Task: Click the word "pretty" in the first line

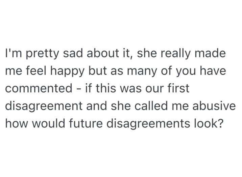Action: pos(35,54)
